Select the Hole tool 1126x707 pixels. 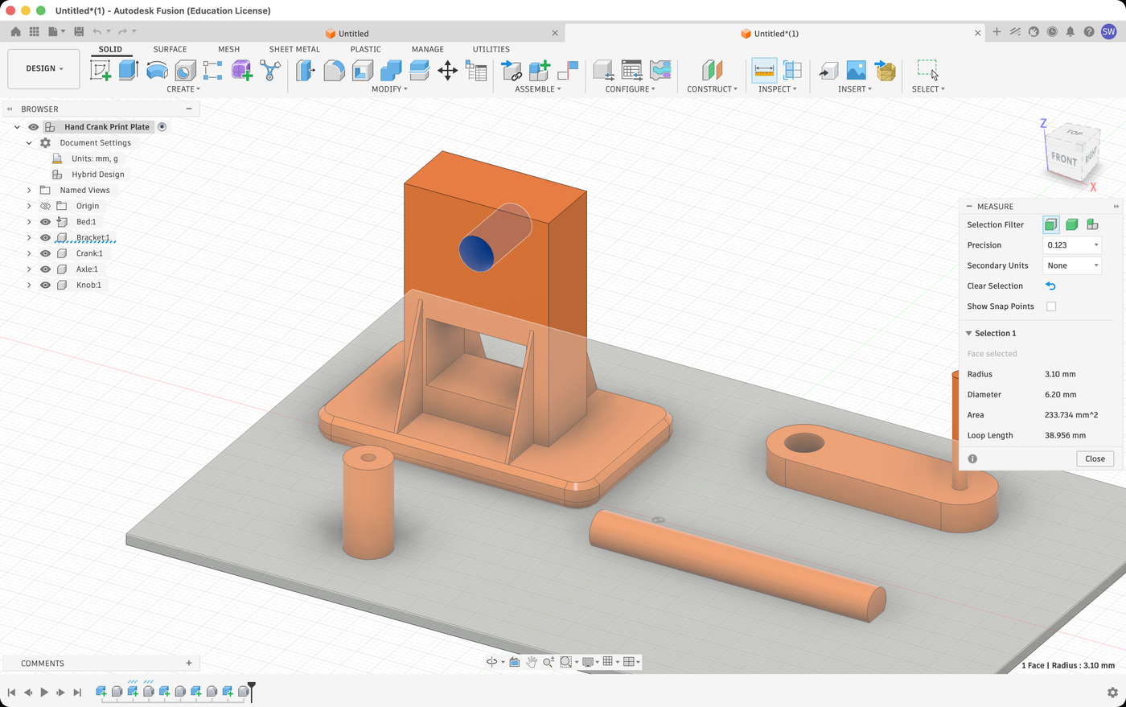[185, 71]
